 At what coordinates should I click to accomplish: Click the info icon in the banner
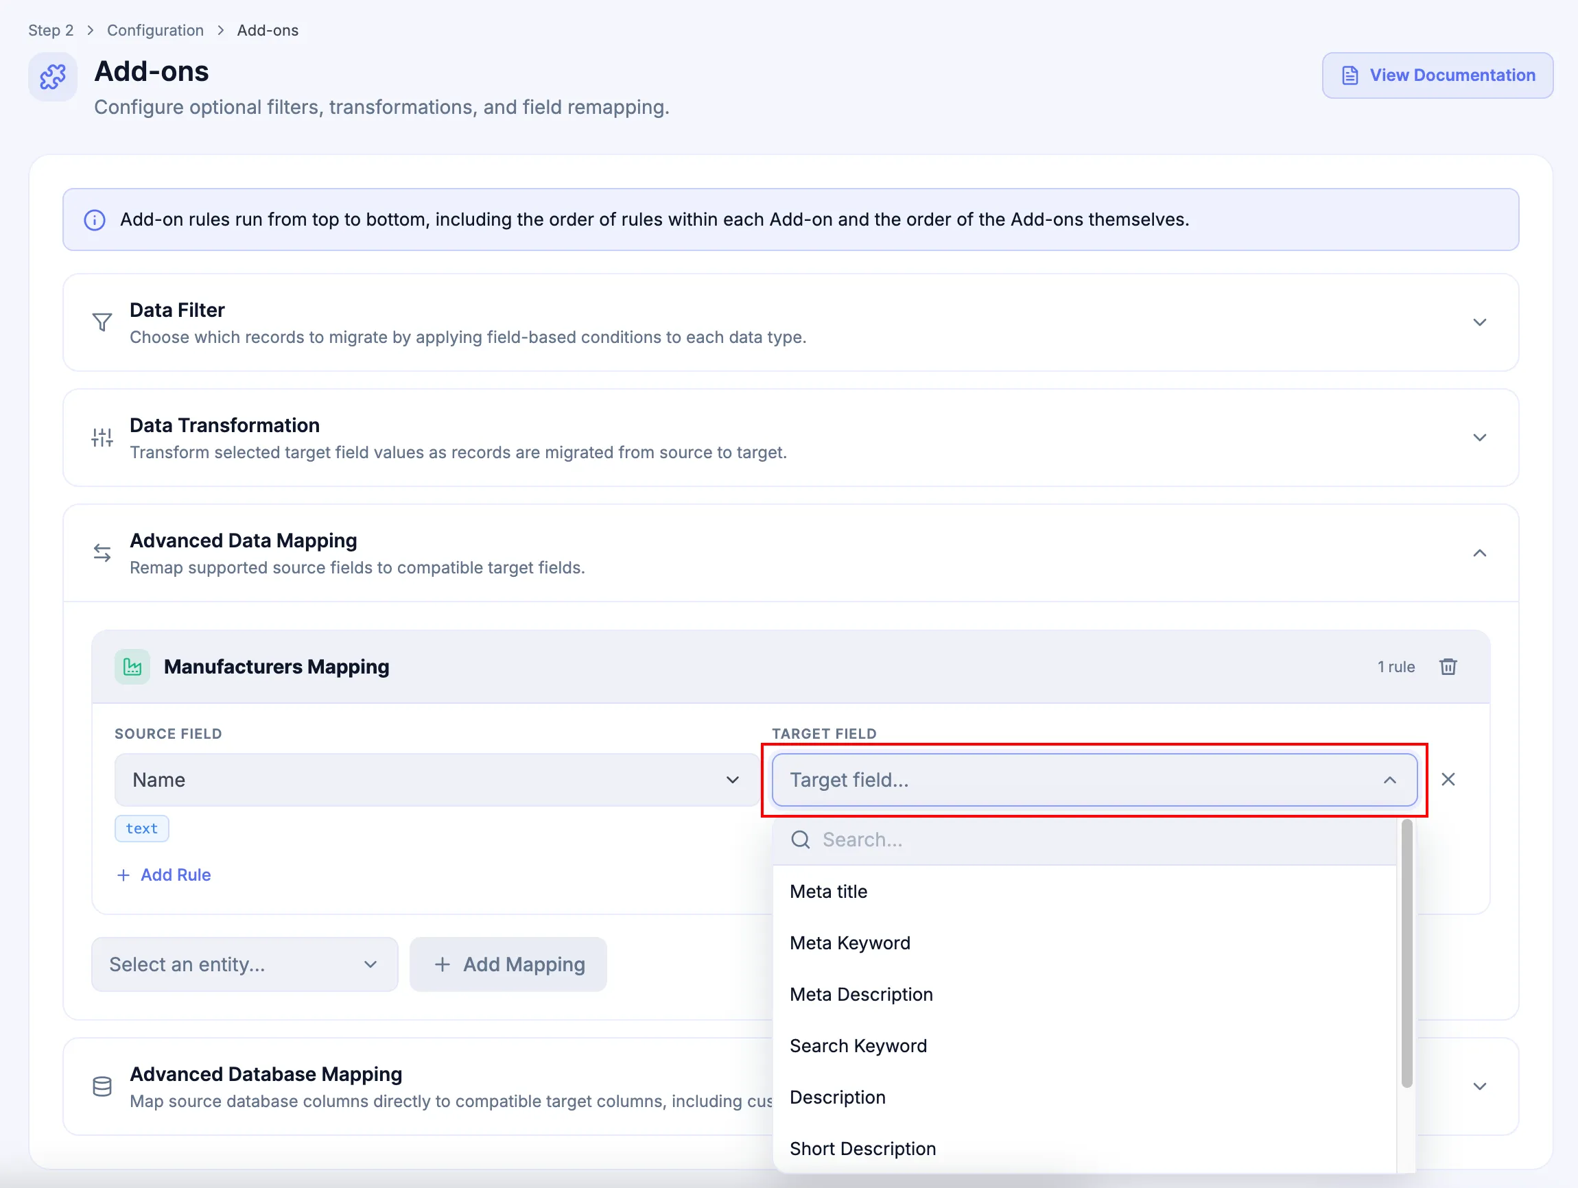coord(95,219)
